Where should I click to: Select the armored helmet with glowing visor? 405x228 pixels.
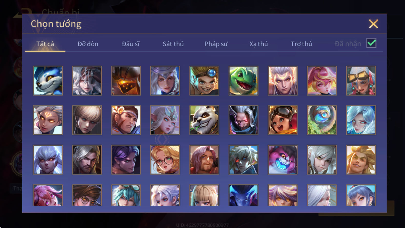(x=126, y=81)
